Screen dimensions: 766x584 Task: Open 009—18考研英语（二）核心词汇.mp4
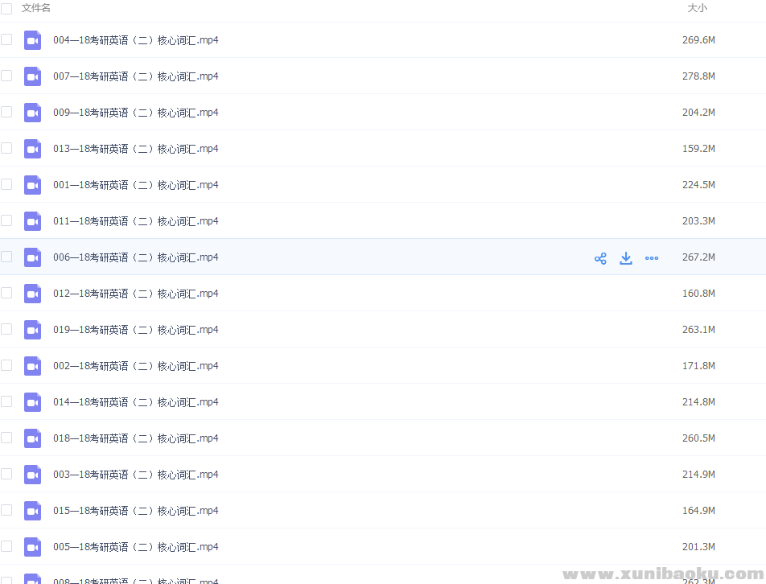pyautogui.click(x=136, y=113)
